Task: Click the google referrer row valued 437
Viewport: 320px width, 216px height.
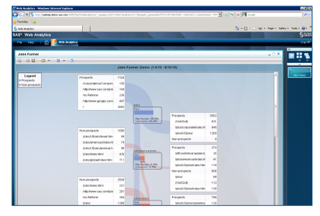Action: tap(101, 101)
